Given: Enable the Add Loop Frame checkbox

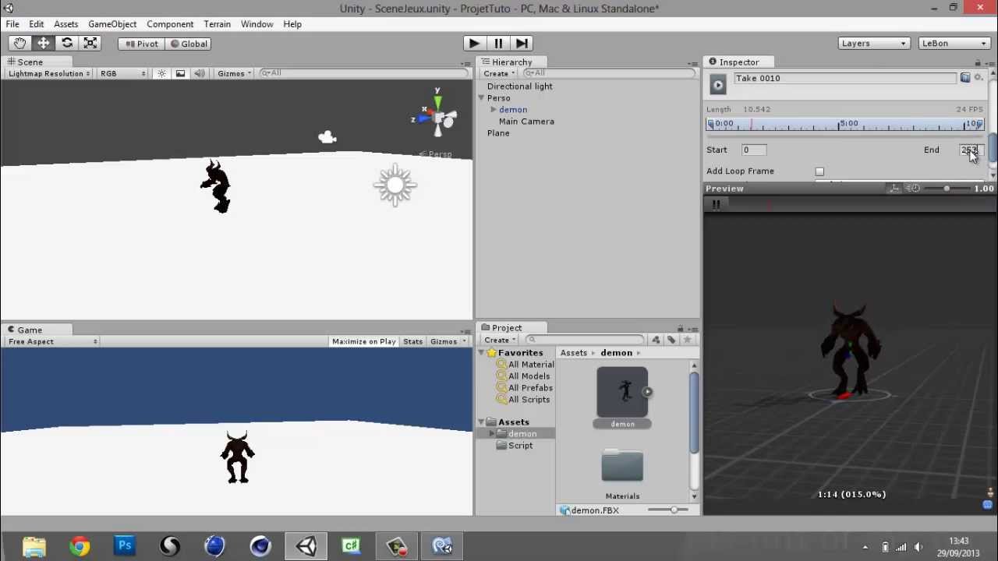Looking at the screenshot, I should tap(819, 171).
